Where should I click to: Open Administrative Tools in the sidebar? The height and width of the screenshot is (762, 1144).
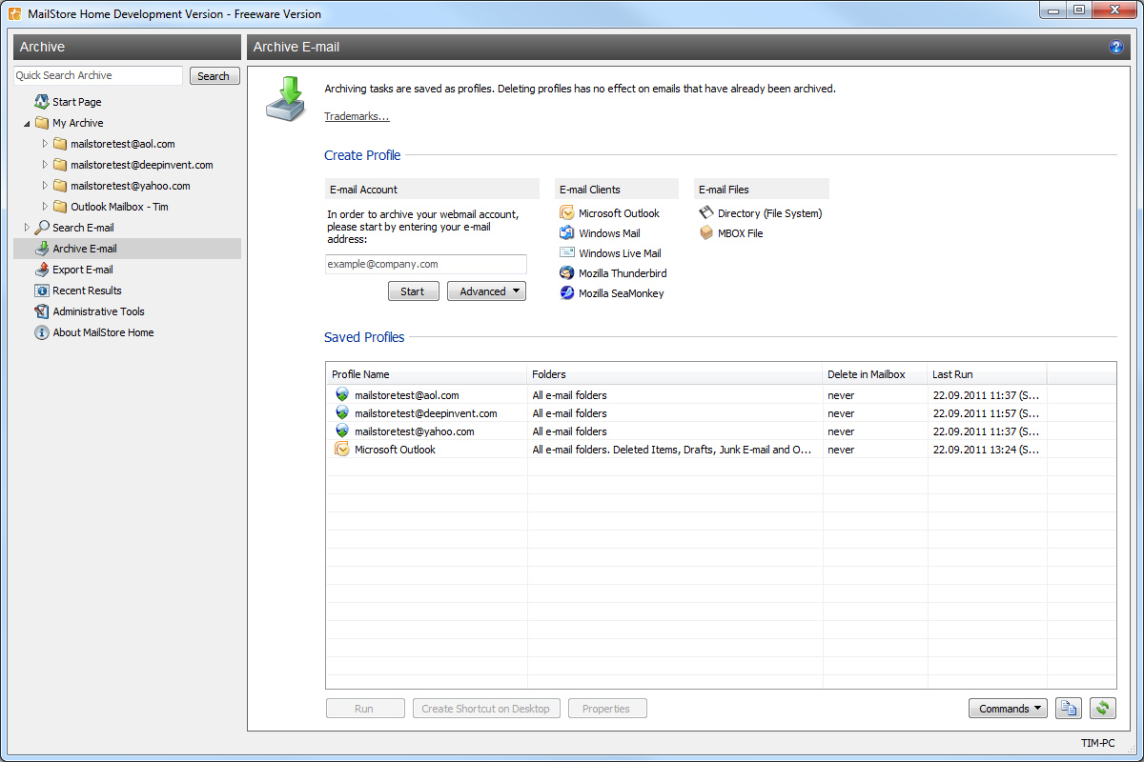click(x=98, y=311)
